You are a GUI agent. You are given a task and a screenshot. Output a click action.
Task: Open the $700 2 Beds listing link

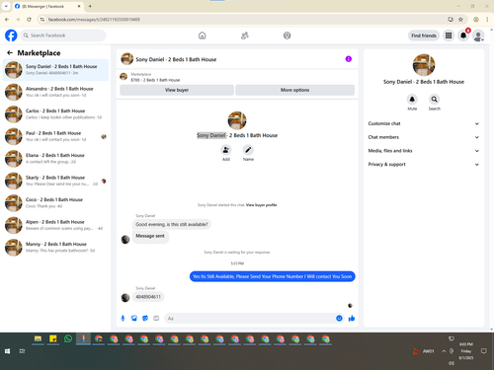pyautogui.click(x=155, y=80)
